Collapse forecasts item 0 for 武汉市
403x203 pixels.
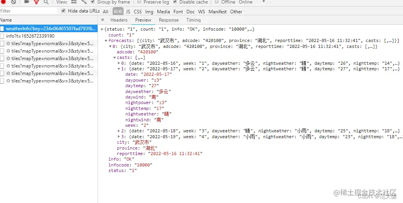(x=111, y=46)
